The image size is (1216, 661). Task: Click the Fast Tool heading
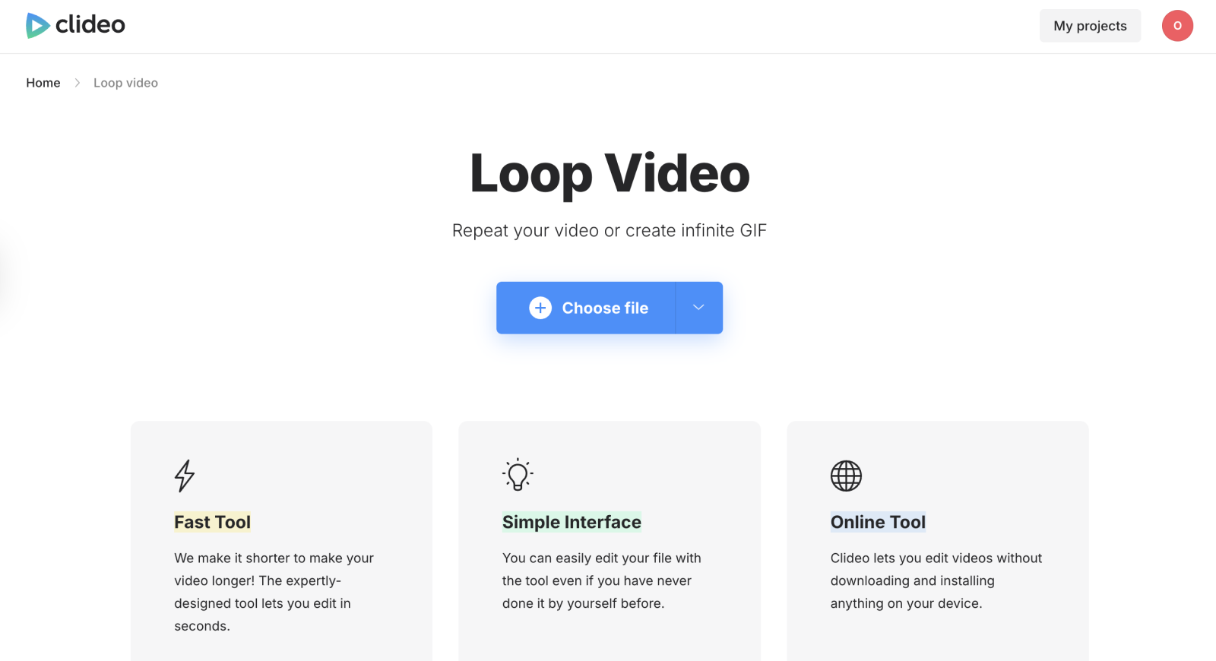click(x=212, y=522)
